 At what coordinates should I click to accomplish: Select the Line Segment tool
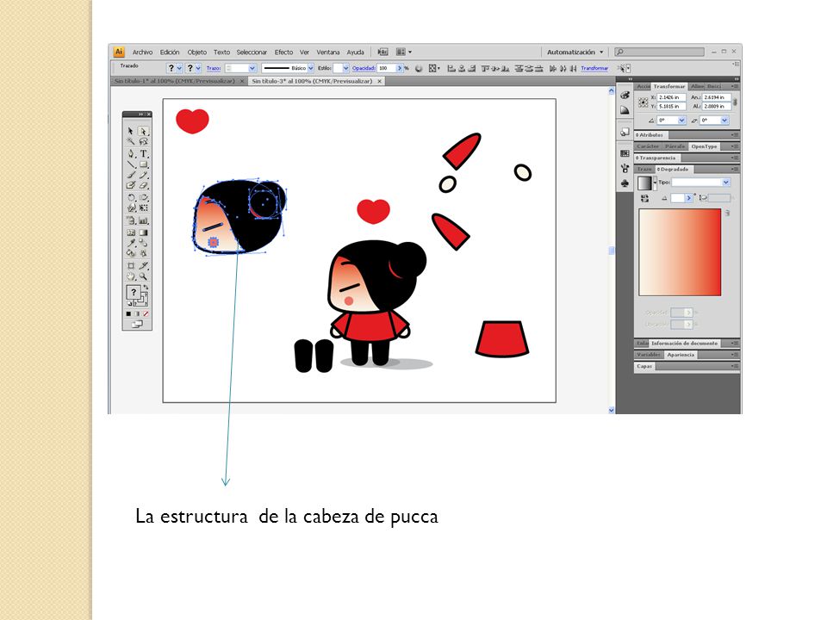pyautogui.click(x=131, y=164)
